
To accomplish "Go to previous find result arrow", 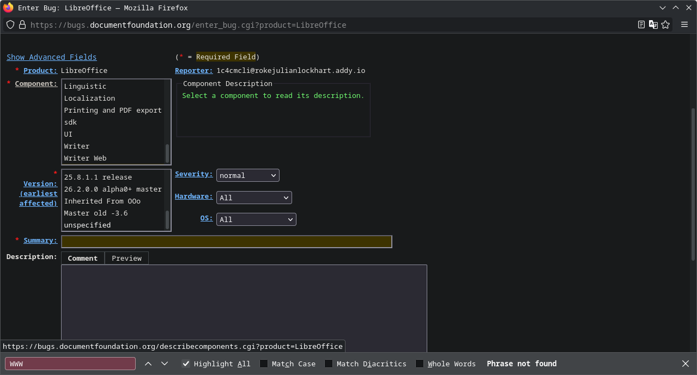I will point(148,364).
